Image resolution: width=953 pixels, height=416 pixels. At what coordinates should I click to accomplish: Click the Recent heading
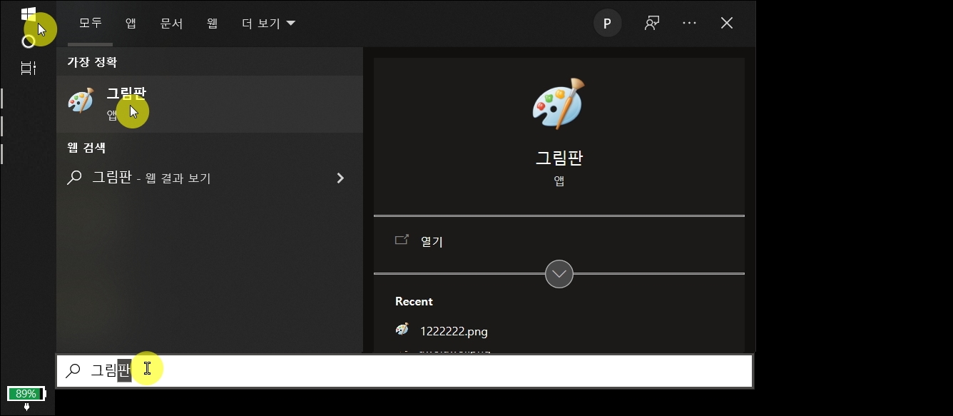pos(414,301)
